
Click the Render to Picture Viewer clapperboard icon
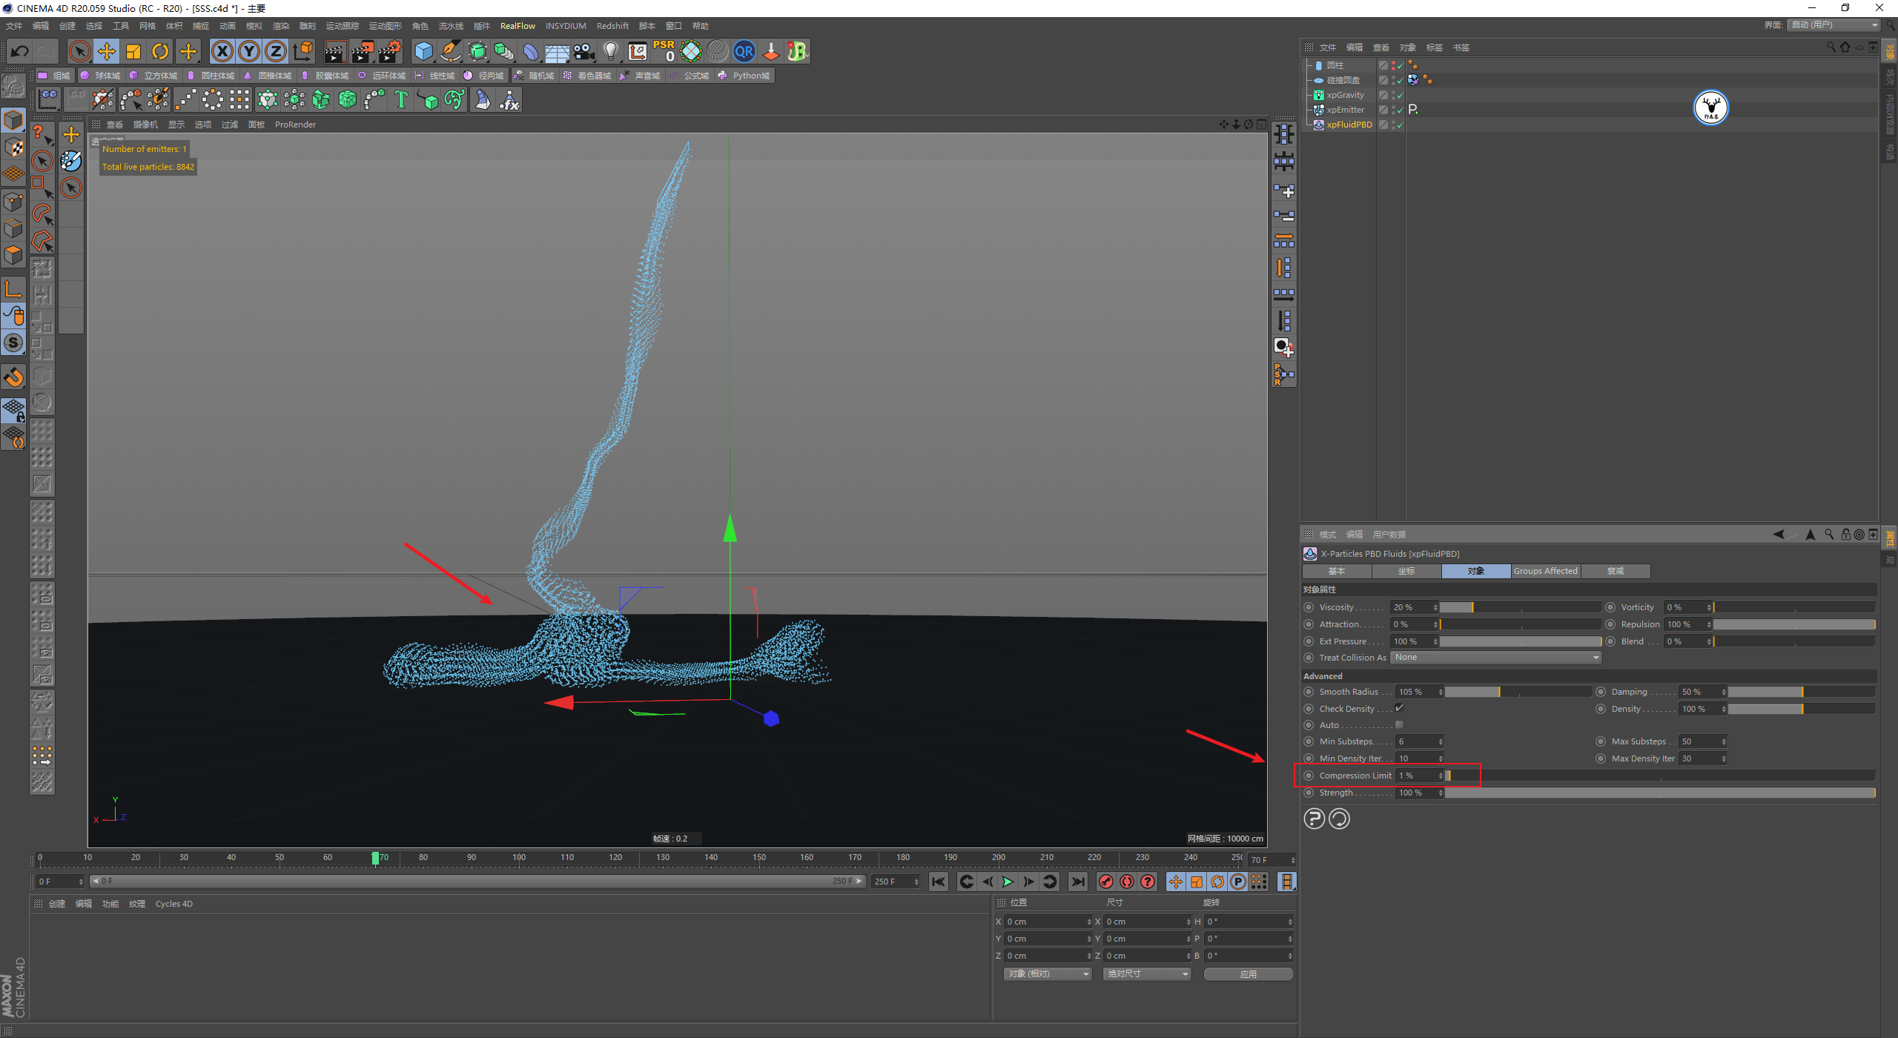(363, 51)
